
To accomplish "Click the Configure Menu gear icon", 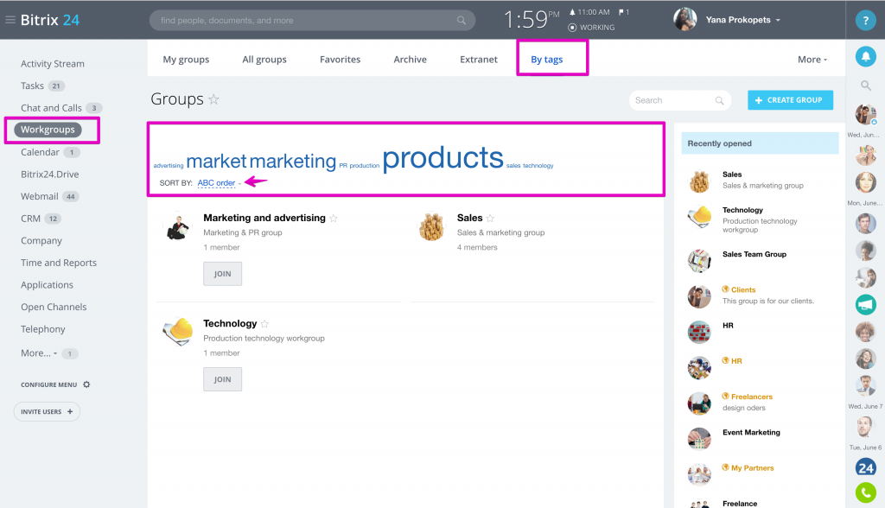I will [86, 384].
